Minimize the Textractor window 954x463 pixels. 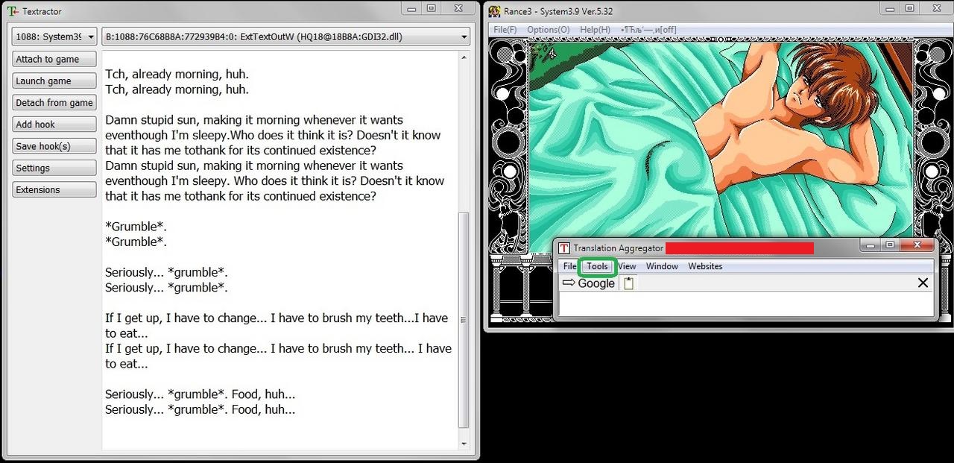(x=413, y=8)
